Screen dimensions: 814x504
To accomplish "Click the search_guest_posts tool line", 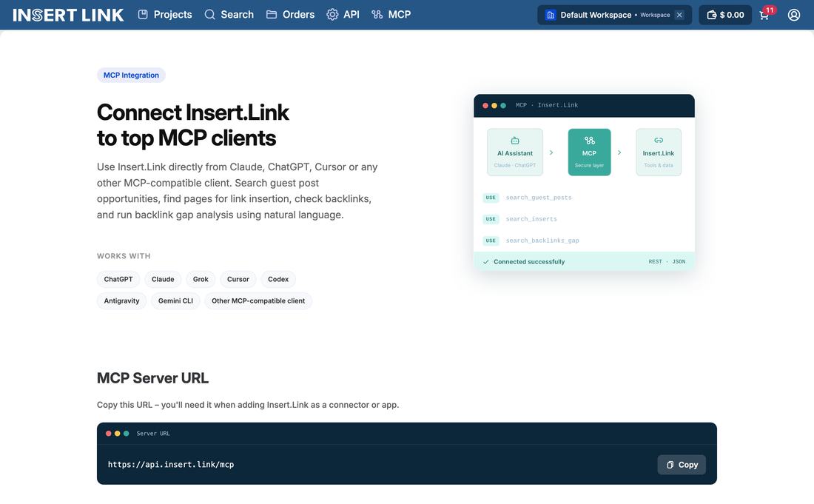I will (x=539, y=198).
